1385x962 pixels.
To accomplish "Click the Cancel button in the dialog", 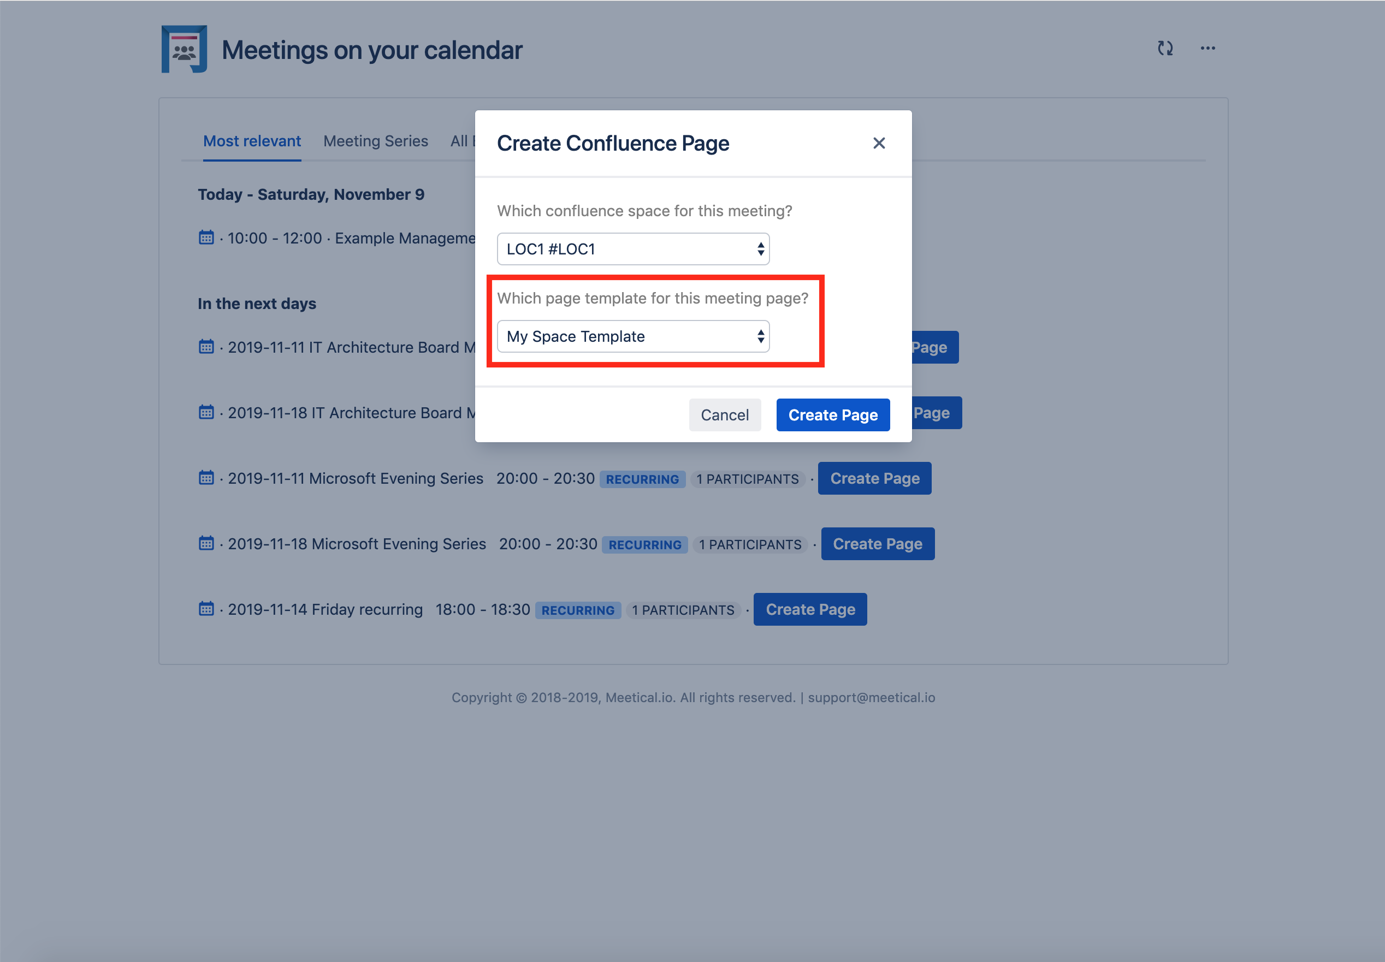I will [725, 415].
